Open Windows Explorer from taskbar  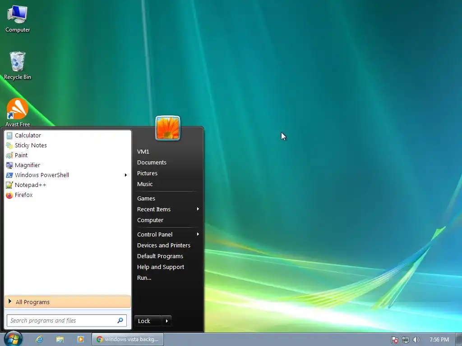pos(60,339)
